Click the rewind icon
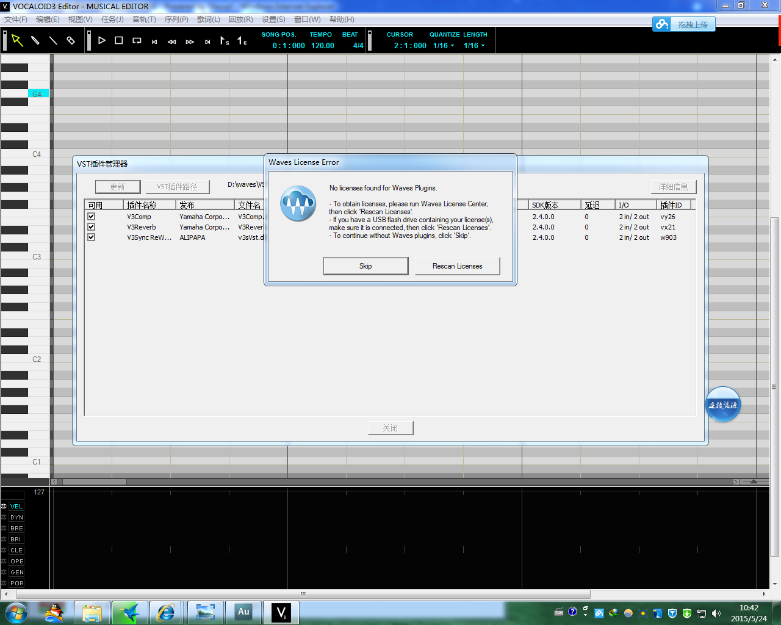 tap(172, 42)
